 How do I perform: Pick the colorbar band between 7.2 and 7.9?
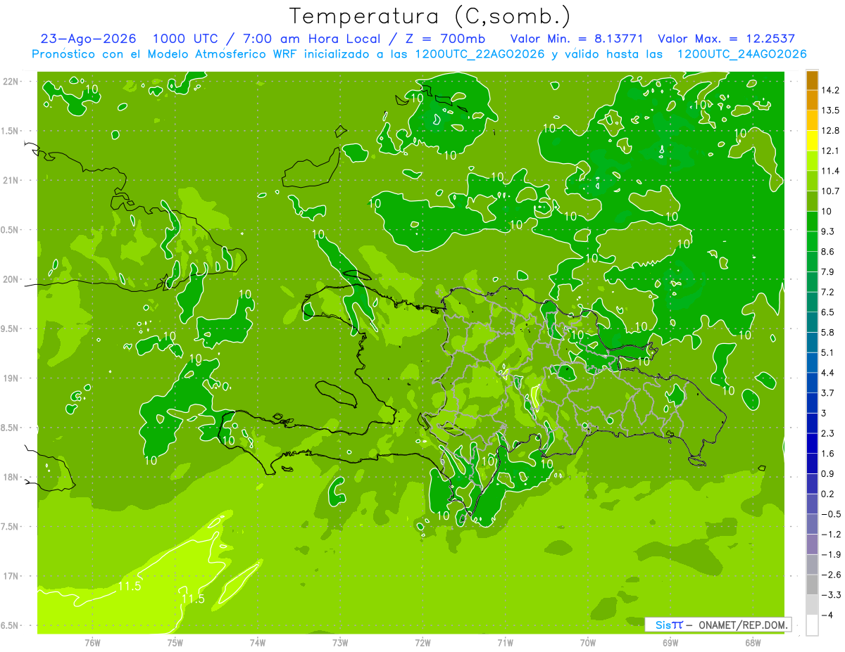(x=812, y=281)
